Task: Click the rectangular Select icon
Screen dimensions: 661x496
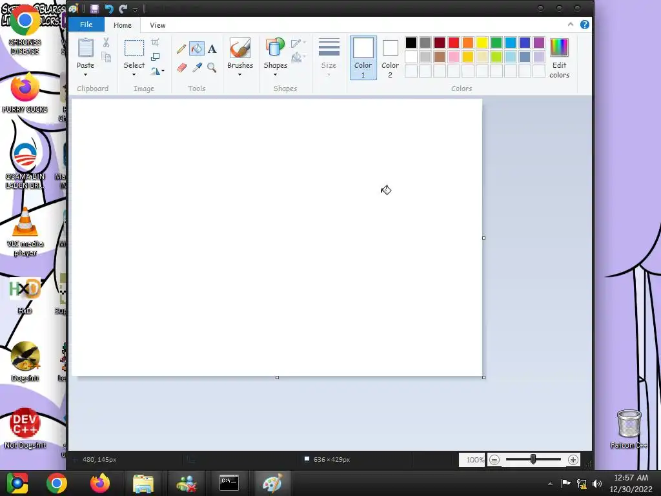Action: [x=134, y=48]
